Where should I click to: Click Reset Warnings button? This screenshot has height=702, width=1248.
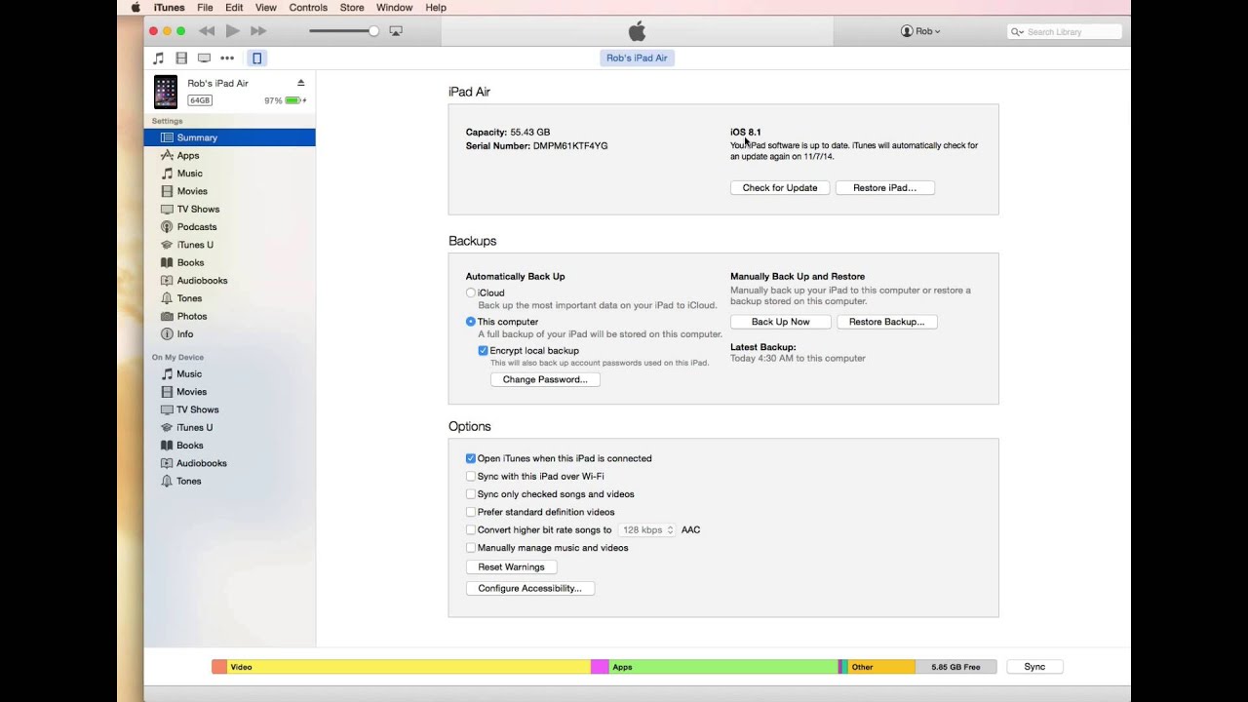(x=511, y=567)
